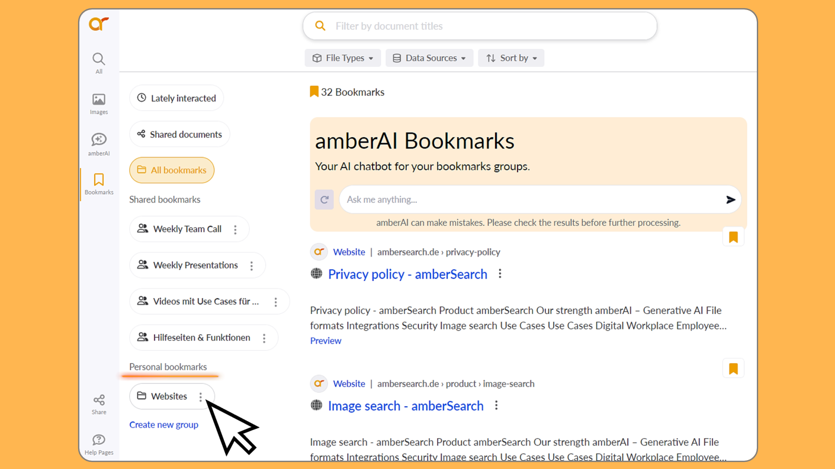Click the Shared bookmarks section heading
The width and height of the screenshot is (835, 469).
pyautogui.click(x=165, y=200)
